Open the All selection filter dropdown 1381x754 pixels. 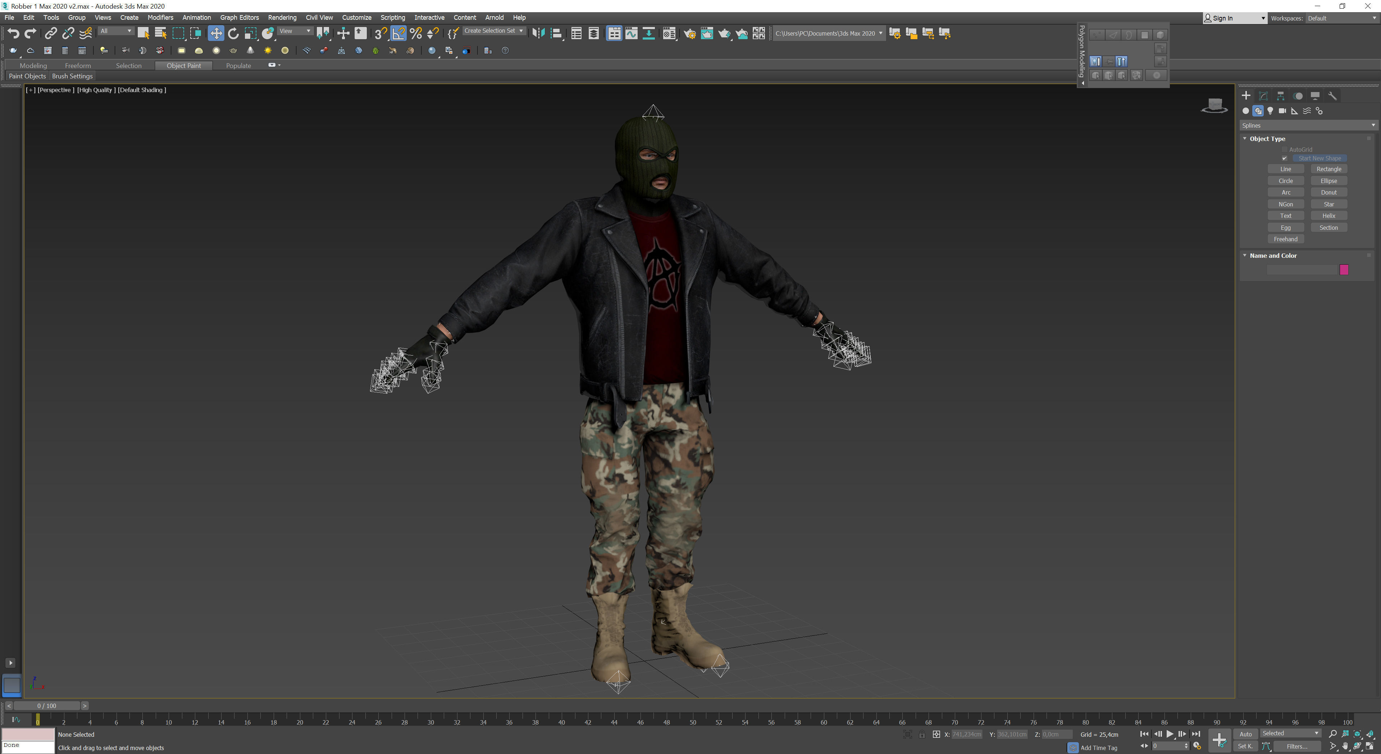tap(116, 31)
